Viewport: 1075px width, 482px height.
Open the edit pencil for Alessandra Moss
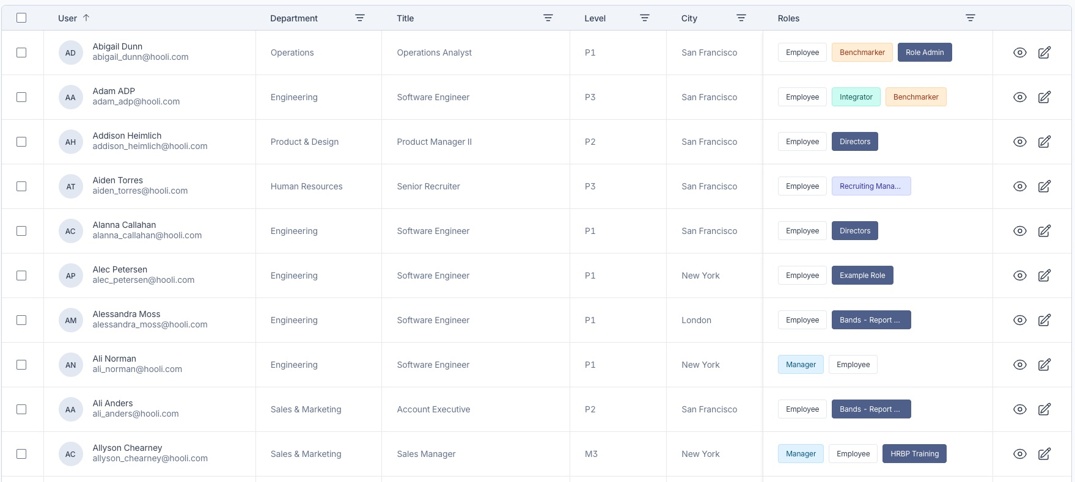point(1044,320)
